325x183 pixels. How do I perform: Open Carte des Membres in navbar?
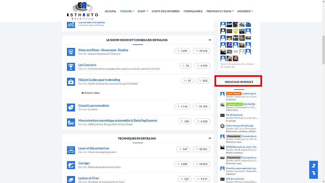[166, 11]
